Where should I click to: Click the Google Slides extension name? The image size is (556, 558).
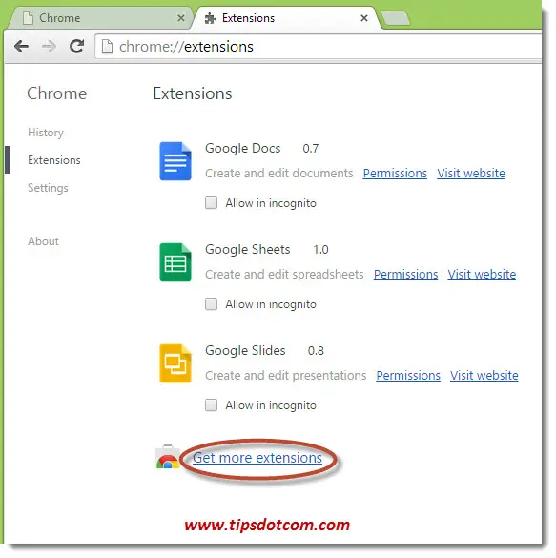(x=245, y=350)
